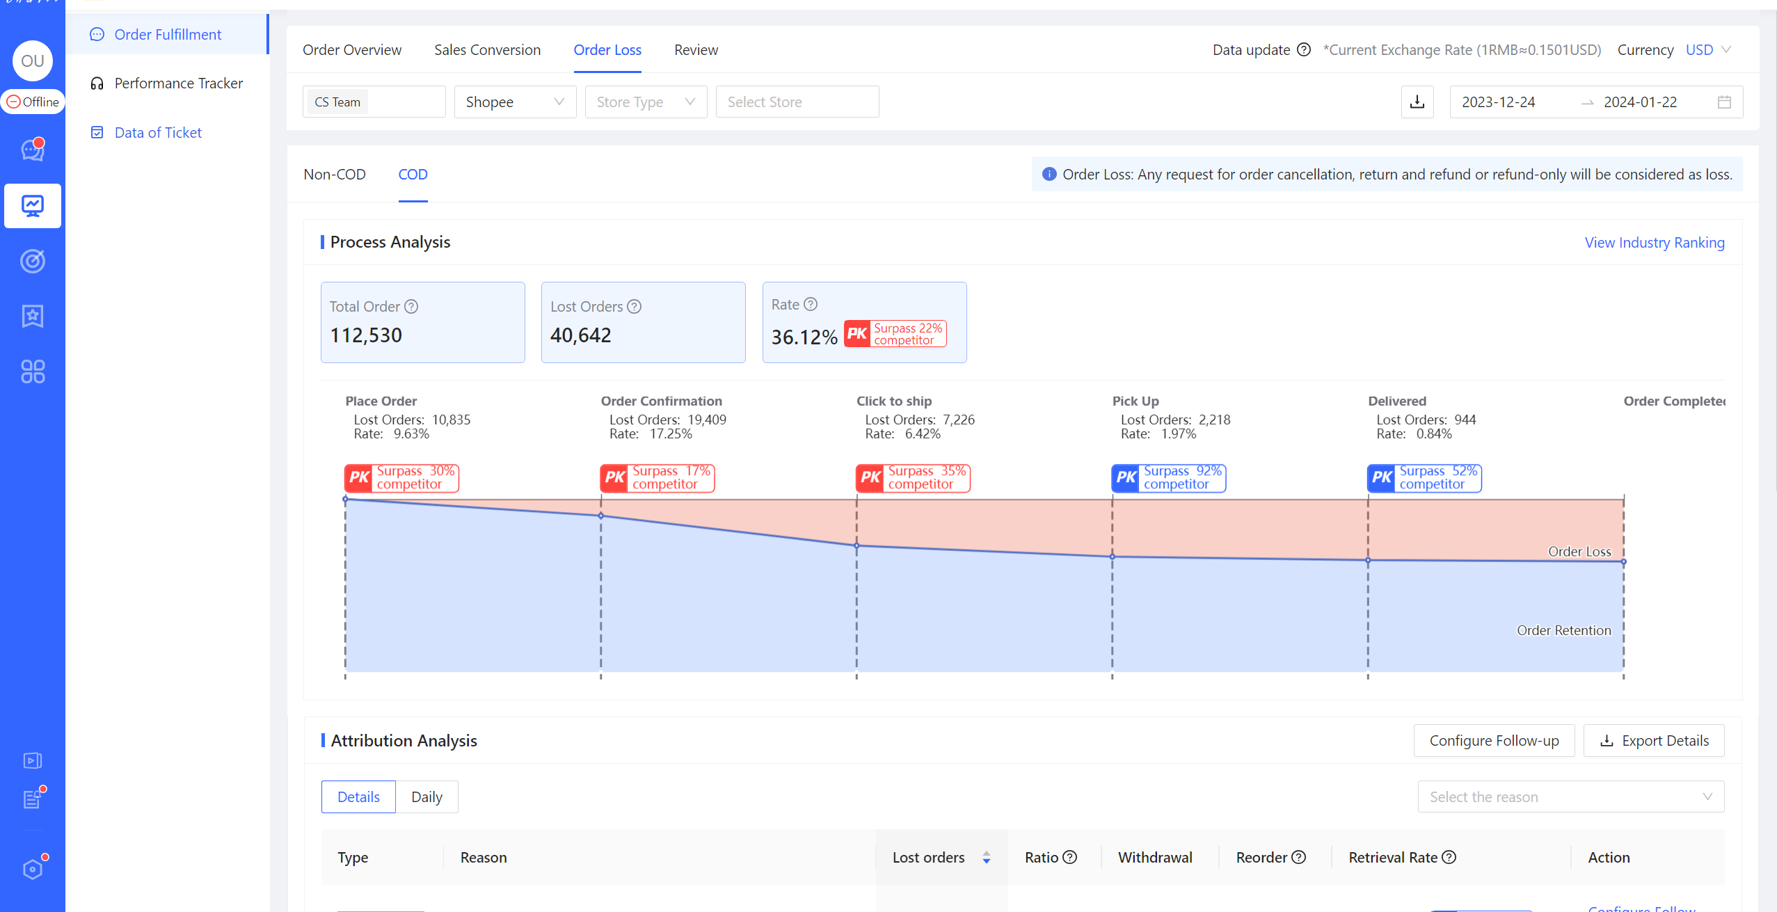Click the Rate help icon

tap(810, 304)
